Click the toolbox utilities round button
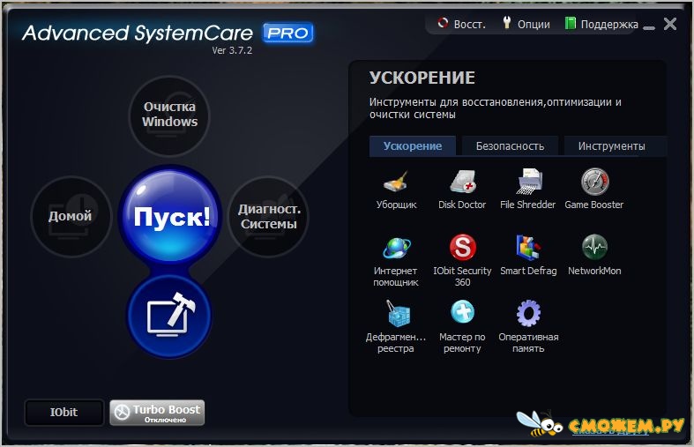The width and height of the screenshot is (694, 447). pos(170,316)
